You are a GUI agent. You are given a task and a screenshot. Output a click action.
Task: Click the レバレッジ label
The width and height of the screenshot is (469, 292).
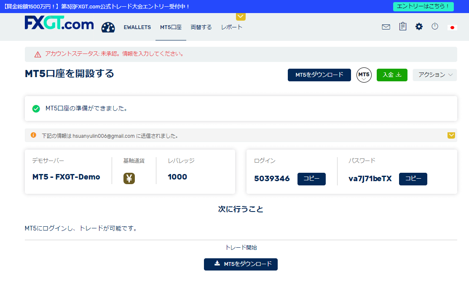pyautogui.click(x=181, y=161)
